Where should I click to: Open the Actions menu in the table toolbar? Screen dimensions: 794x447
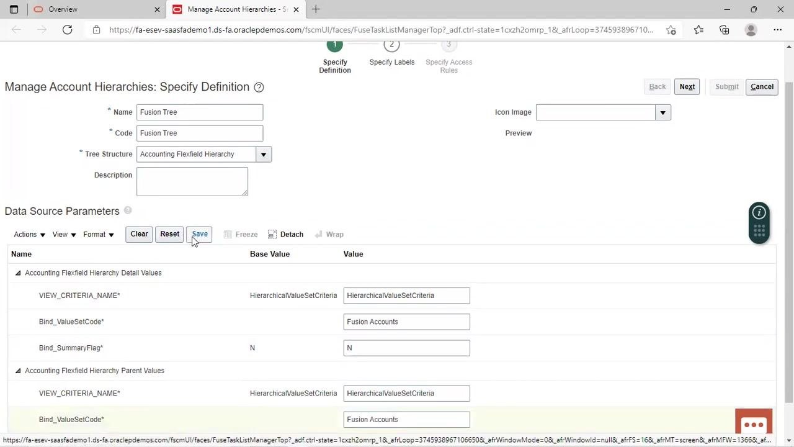(x=29, y=235)
